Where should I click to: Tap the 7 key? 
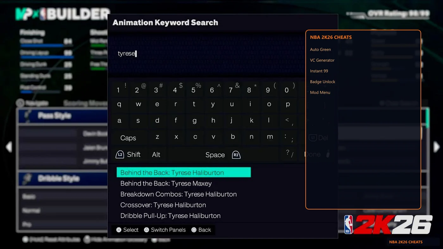232,89
